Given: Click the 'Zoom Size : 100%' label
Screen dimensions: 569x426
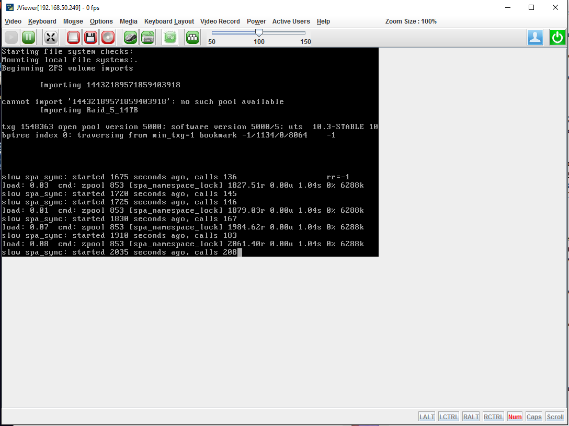Looking at the screenshot, I should coord(411,21).
